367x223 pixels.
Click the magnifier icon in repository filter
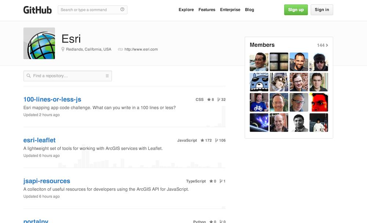29,76
